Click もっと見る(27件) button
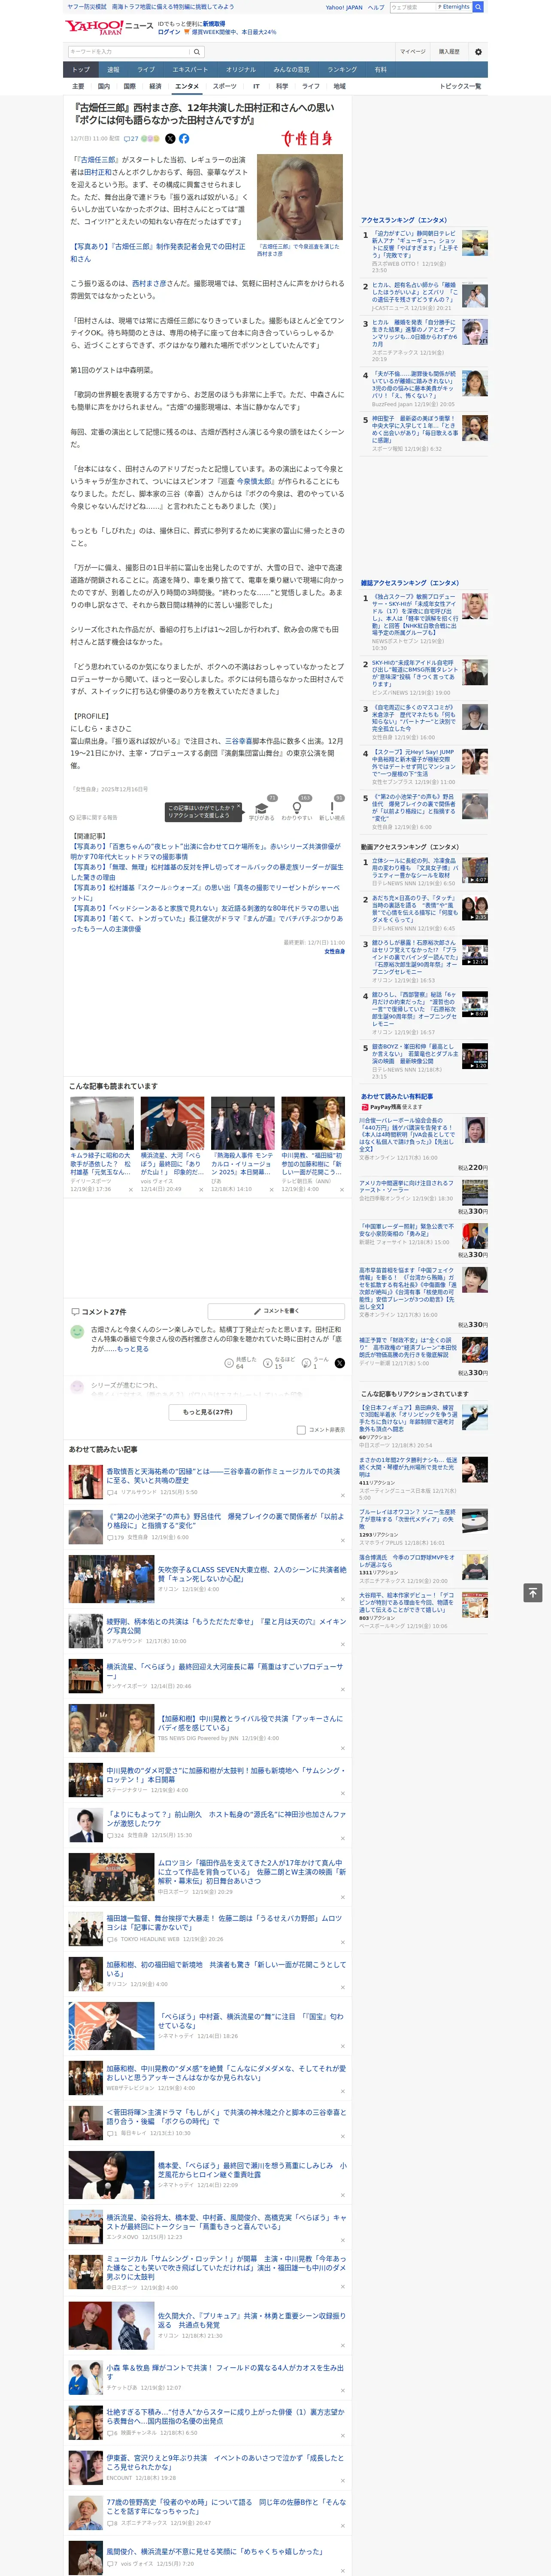The width and height of the screenshot is (551, 2576). point(208,1412)
